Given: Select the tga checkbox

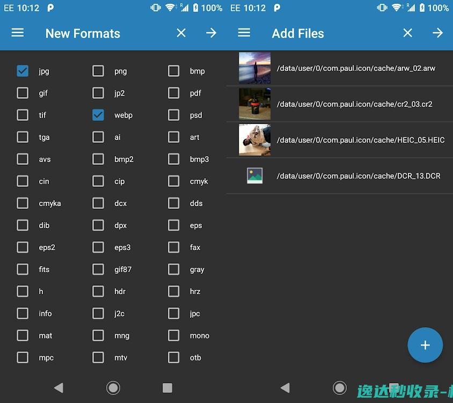Looking at the screenshot, I should click(x=23, y=137).
